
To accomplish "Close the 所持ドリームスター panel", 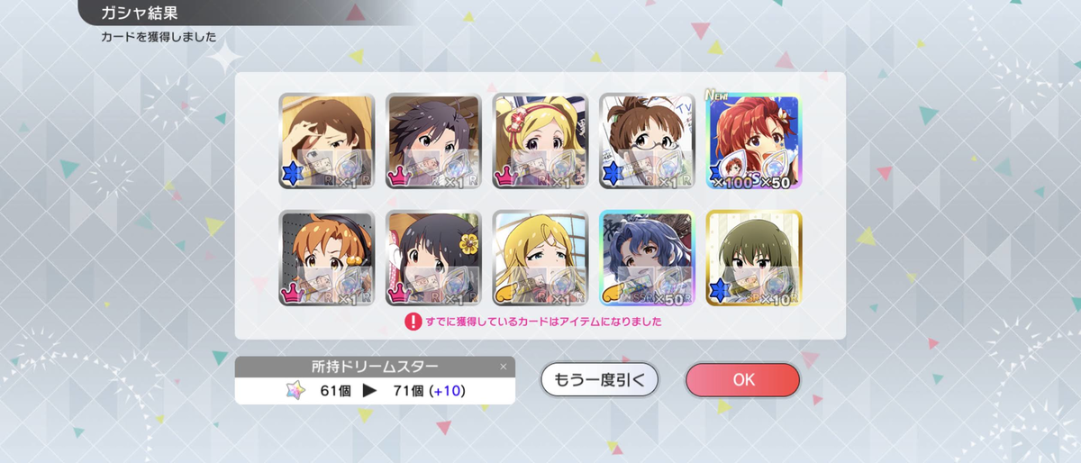I will (504, 367).
